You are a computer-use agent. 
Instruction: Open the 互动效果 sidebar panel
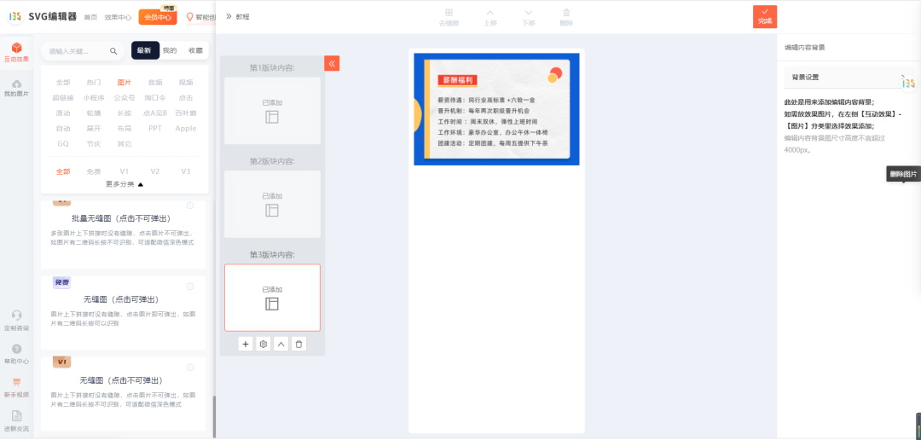(16, 52)
